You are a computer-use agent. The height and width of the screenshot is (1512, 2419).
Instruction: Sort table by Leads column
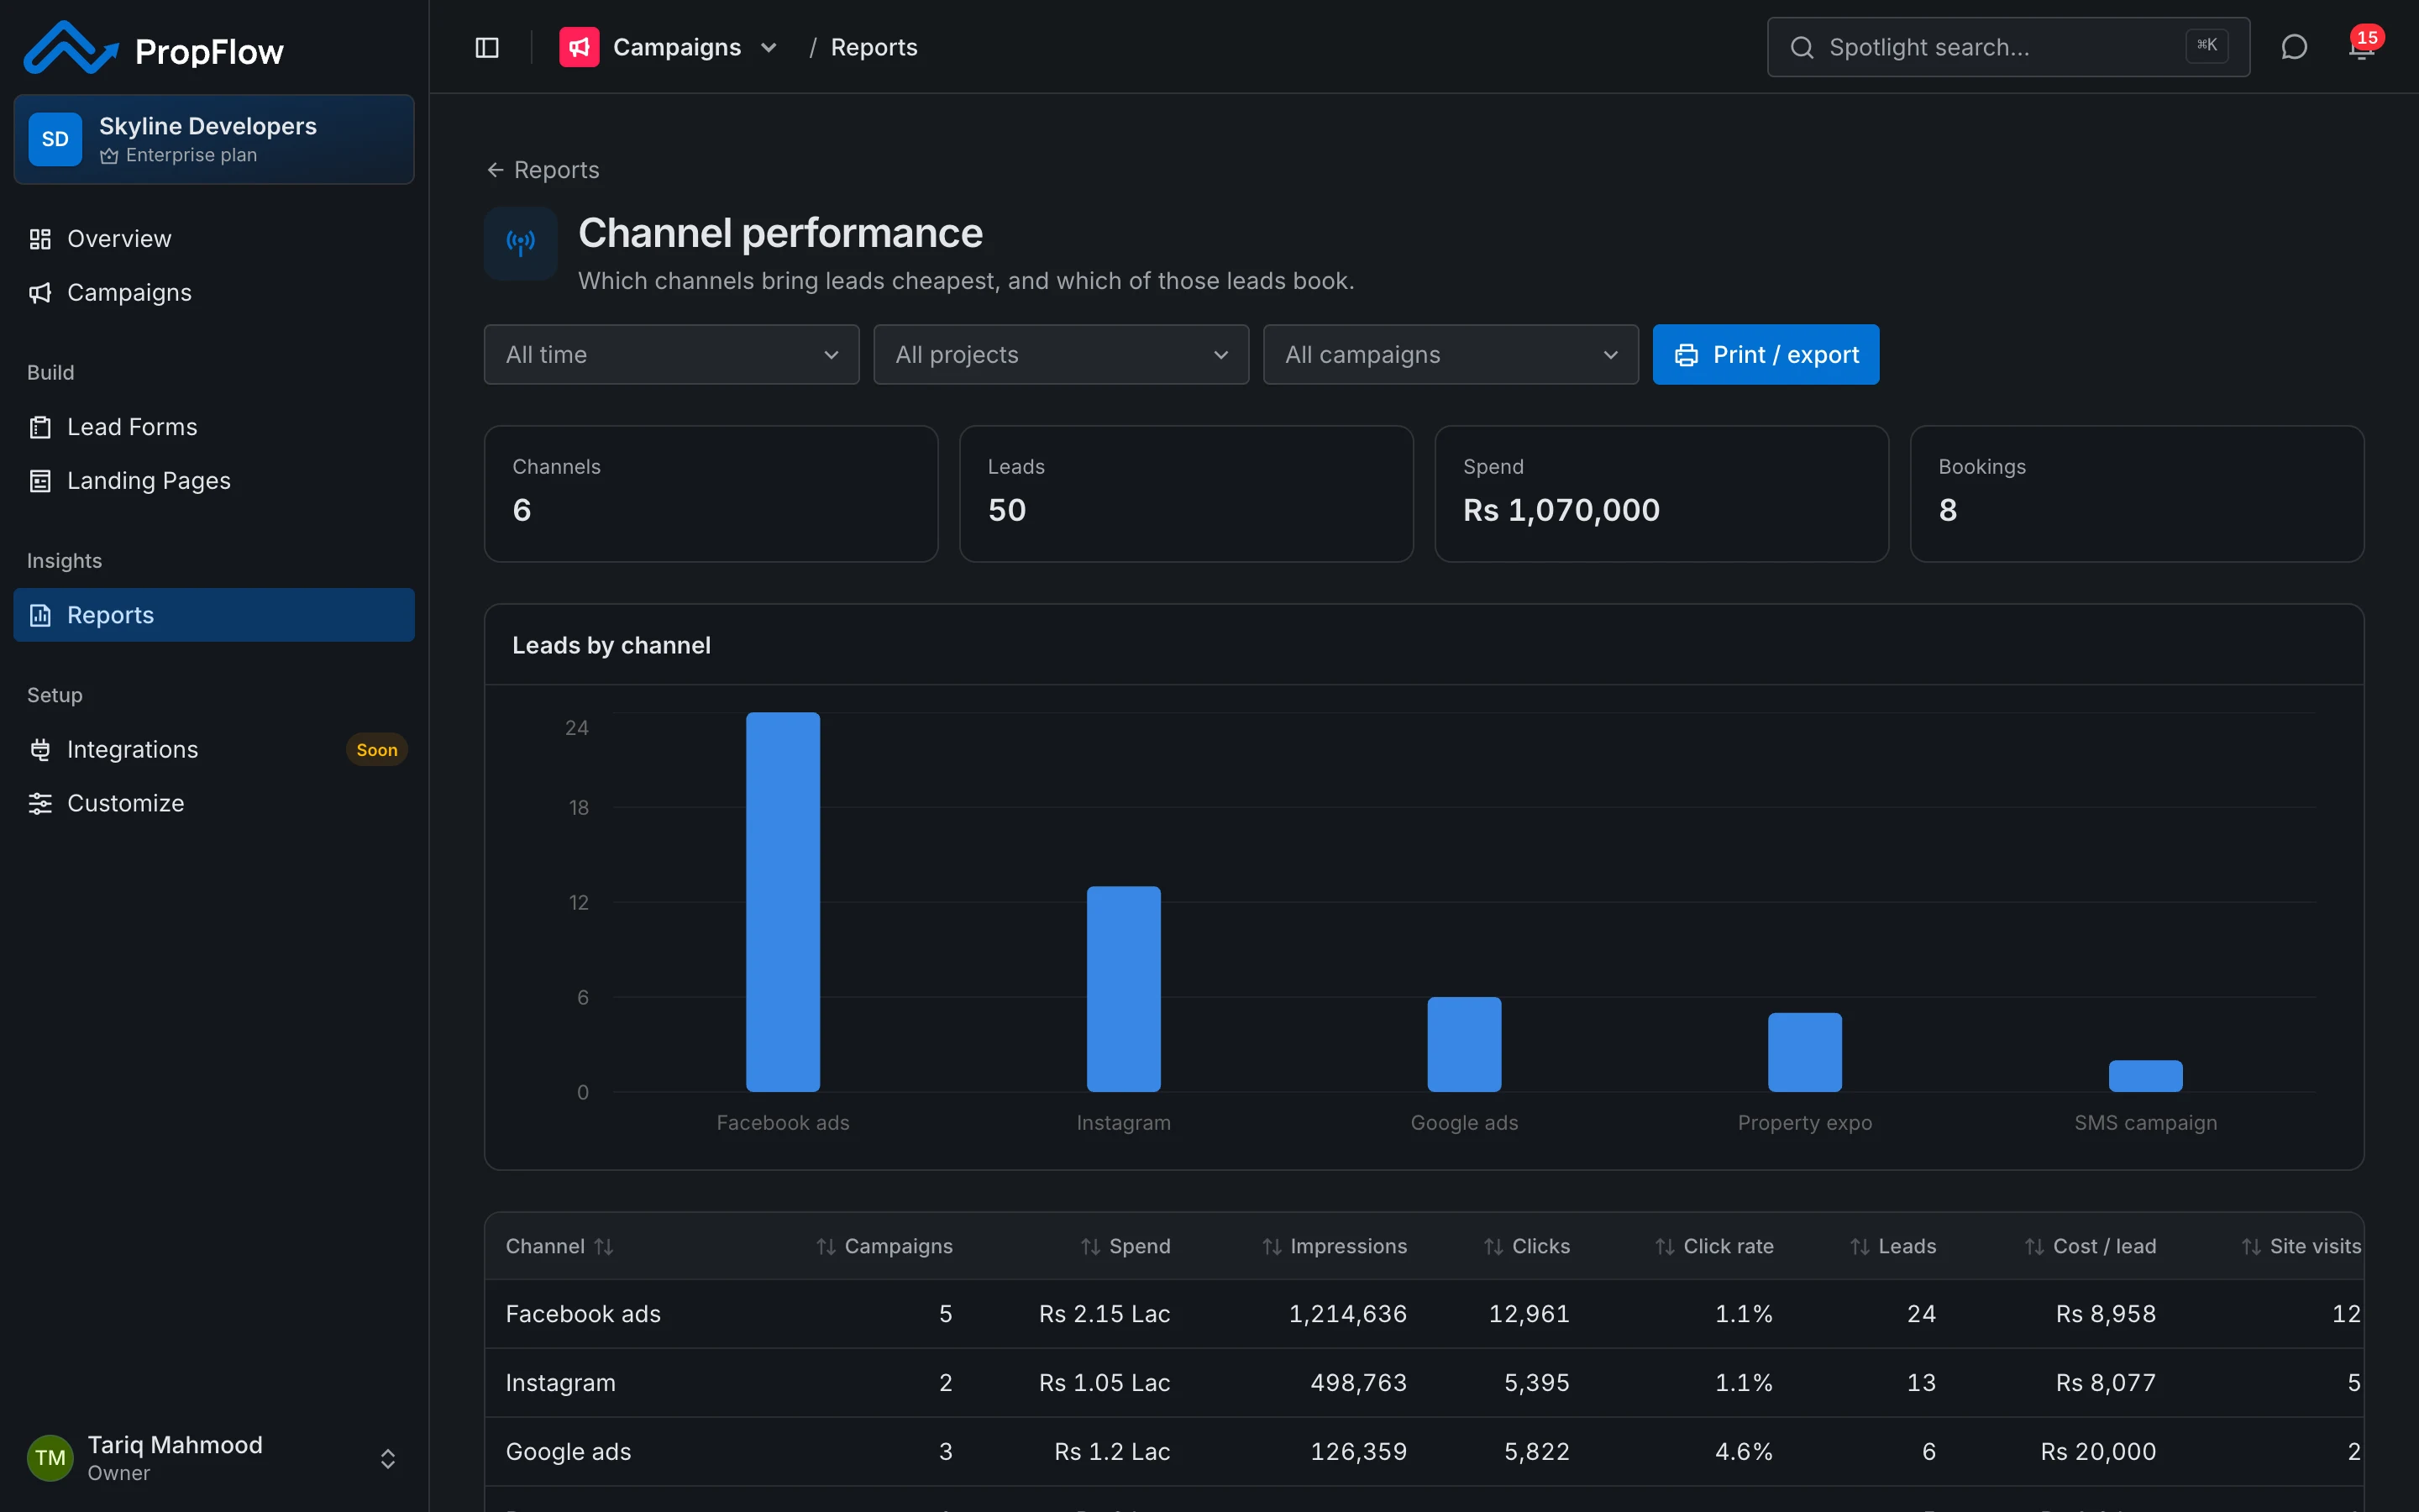pos(1892,1246)
